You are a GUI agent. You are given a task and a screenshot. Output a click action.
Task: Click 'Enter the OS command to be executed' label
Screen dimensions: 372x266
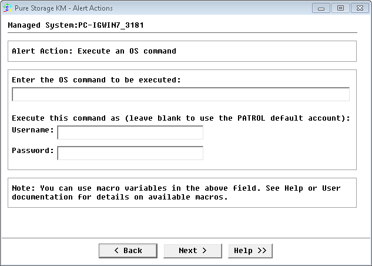(96, 79)
